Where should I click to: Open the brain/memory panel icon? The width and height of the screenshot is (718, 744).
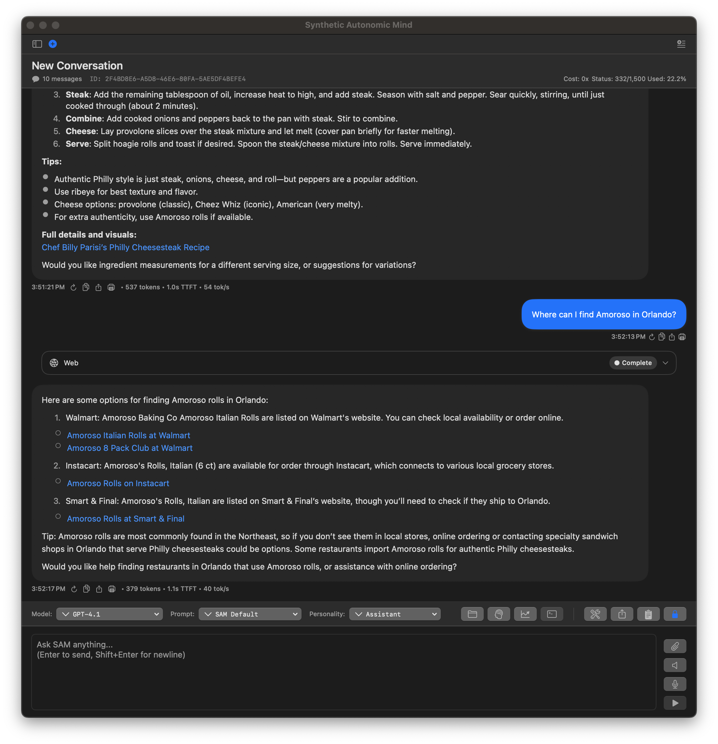499,614
